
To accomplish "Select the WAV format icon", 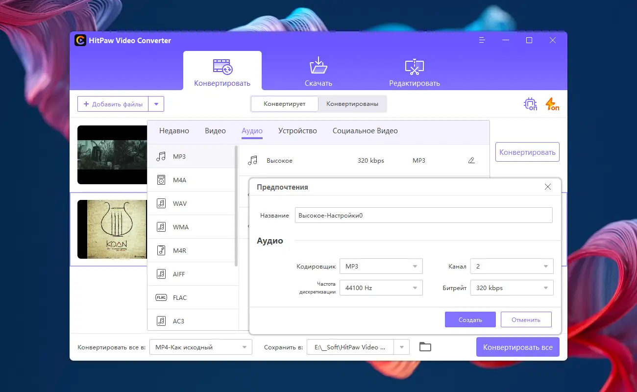I will (x=161, y=204).
